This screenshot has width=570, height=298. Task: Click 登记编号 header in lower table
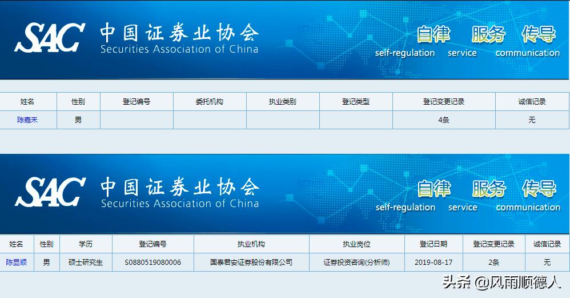point(153,244)
